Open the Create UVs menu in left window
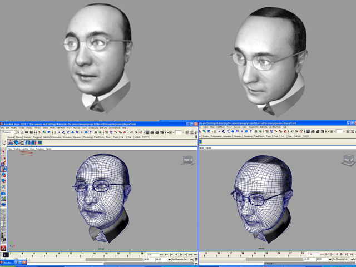 click(93, 128)
